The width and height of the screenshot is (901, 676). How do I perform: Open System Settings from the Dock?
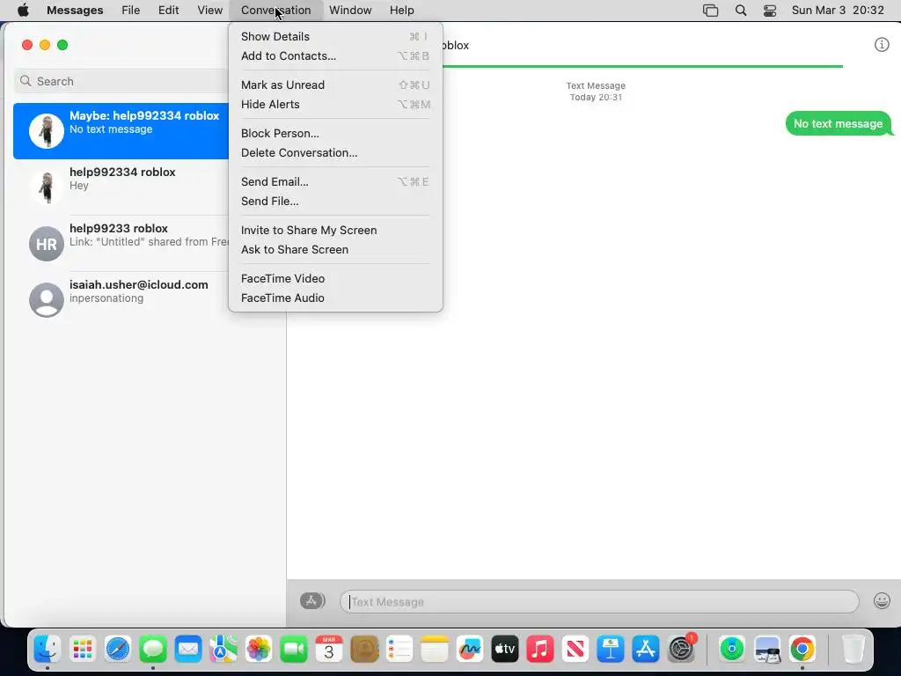pos(682,650)
